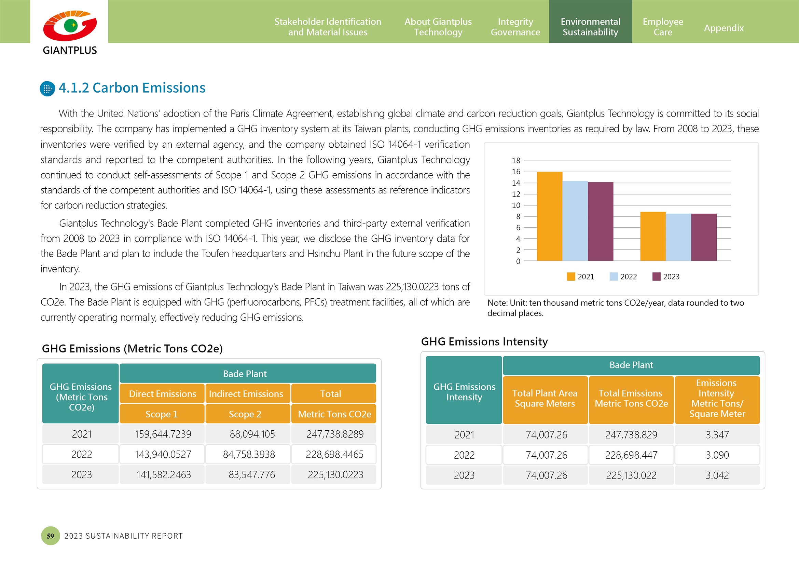Click cell value 84,758.3938
799x565 pixels.
coord(249,454)
